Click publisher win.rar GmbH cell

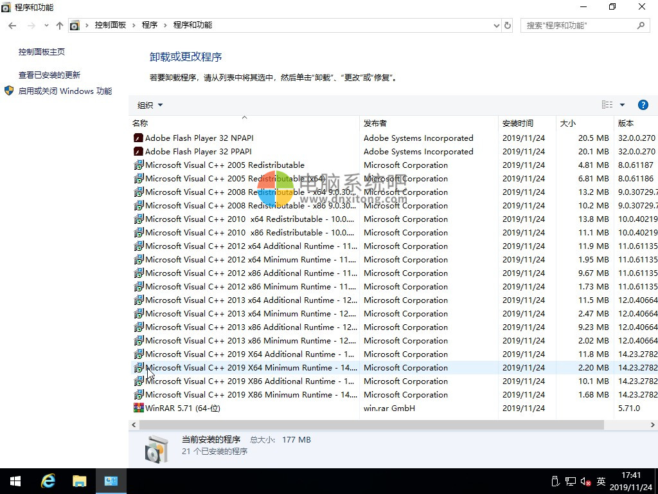click(389, 408)
